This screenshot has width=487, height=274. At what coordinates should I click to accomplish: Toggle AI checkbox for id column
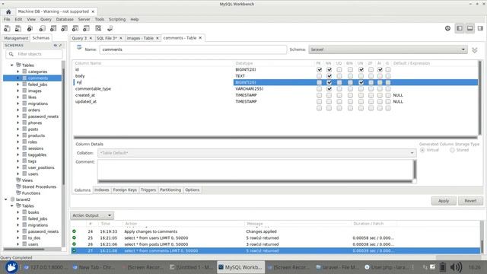point(380,69)
